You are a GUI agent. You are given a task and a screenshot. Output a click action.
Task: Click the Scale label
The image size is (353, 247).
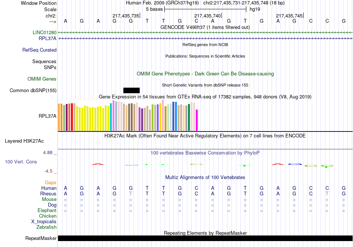point(51,9)
